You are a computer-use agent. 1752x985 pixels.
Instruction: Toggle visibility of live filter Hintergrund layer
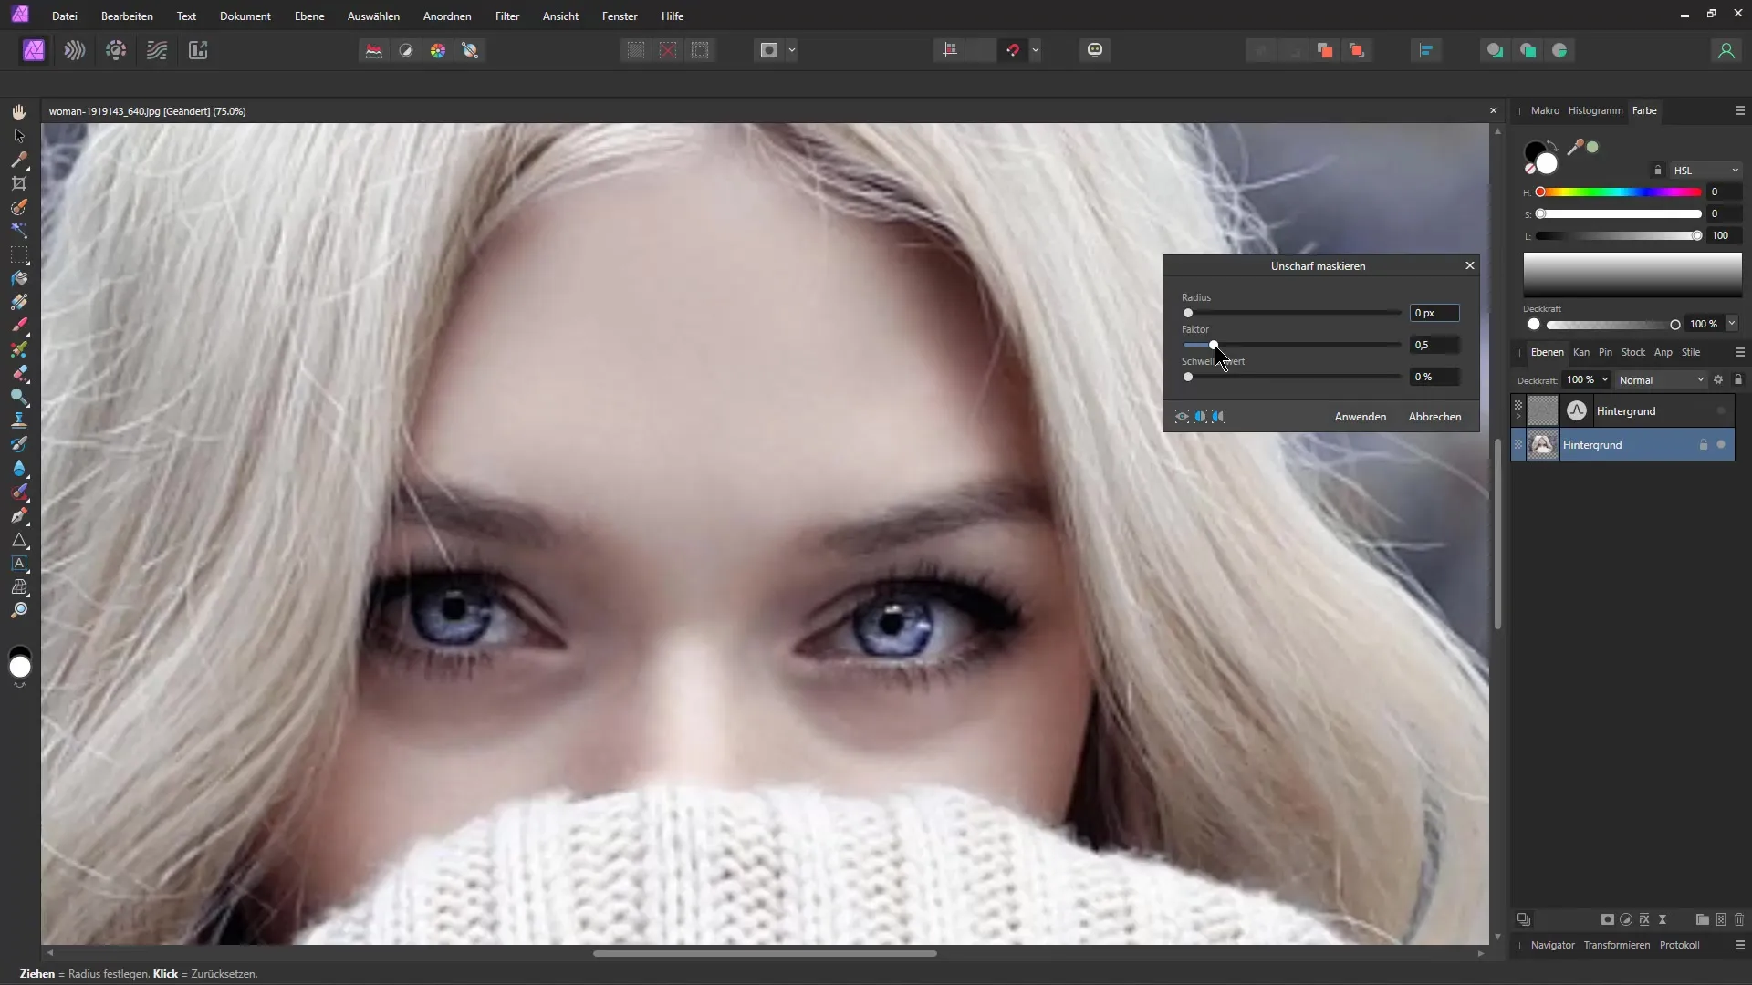click(x=1721, y=411)
